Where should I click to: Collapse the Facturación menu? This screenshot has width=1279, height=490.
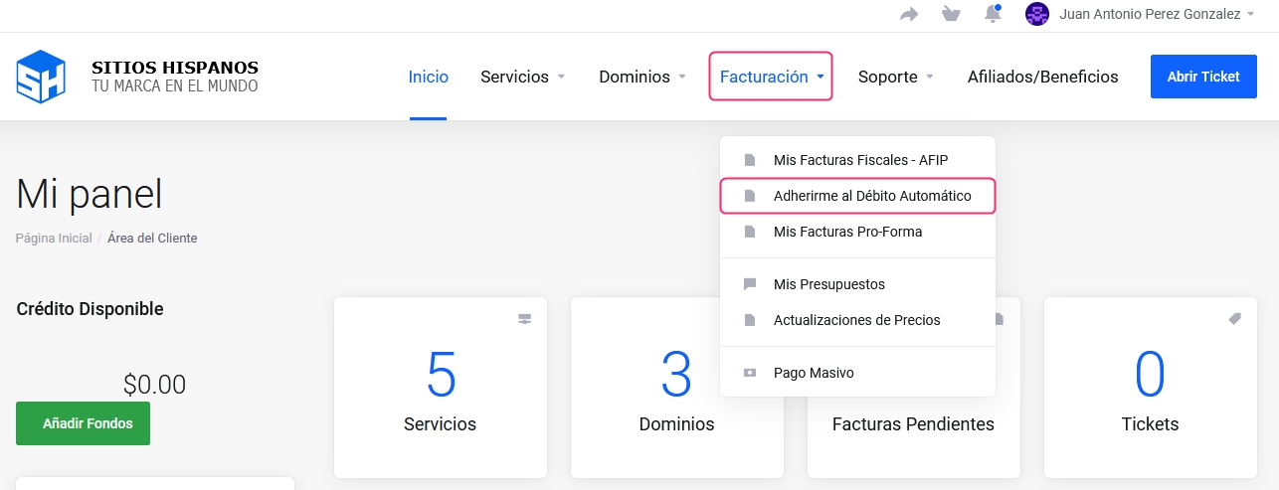[771, 77]
